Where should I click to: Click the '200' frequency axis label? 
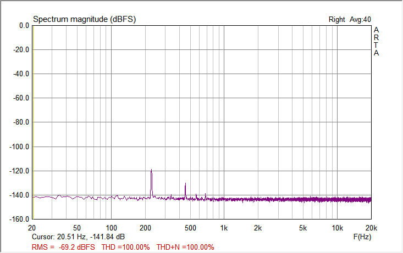point(145,228)
